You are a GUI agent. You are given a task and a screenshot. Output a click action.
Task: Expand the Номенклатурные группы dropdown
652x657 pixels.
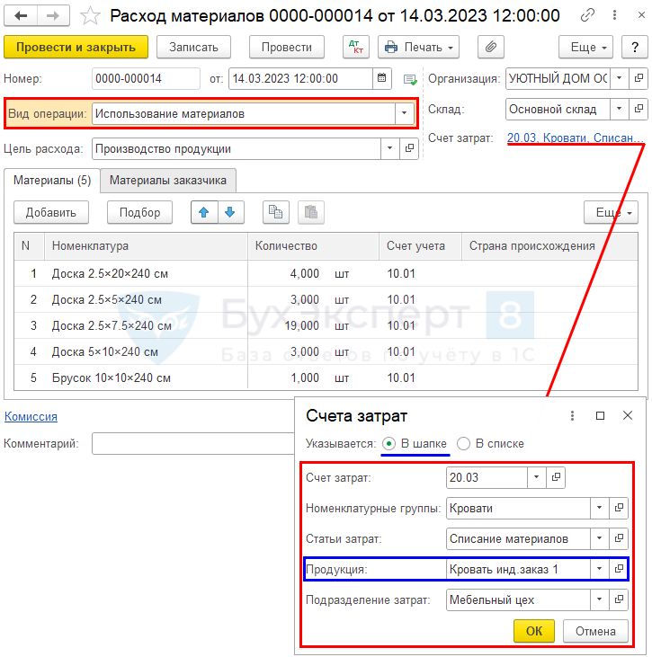[x=600, y=508]
